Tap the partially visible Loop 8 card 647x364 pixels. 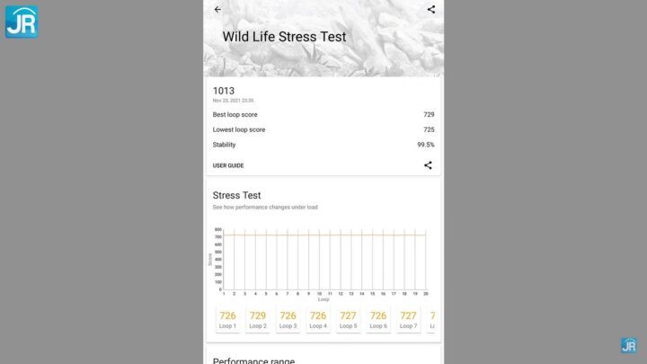click(x=431, y=319)
